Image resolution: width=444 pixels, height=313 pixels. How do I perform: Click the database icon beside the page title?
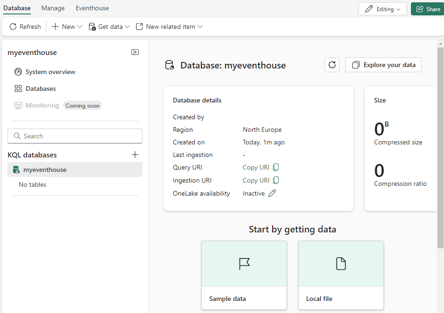tap(170, 65)
